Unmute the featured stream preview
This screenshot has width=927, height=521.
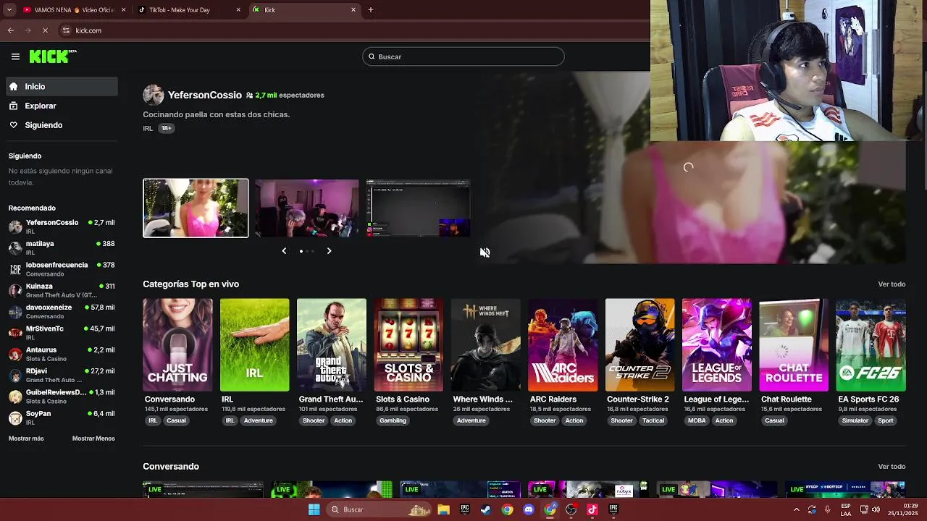485,253
